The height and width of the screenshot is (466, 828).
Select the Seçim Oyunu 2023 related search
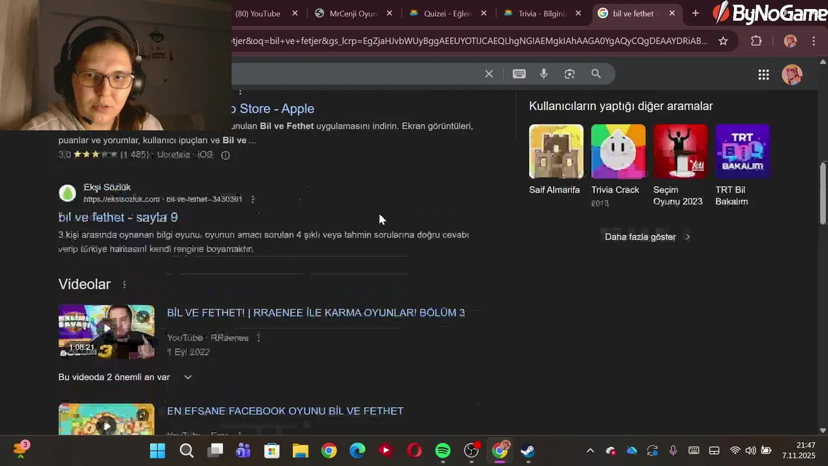click(x=680, y=166)
